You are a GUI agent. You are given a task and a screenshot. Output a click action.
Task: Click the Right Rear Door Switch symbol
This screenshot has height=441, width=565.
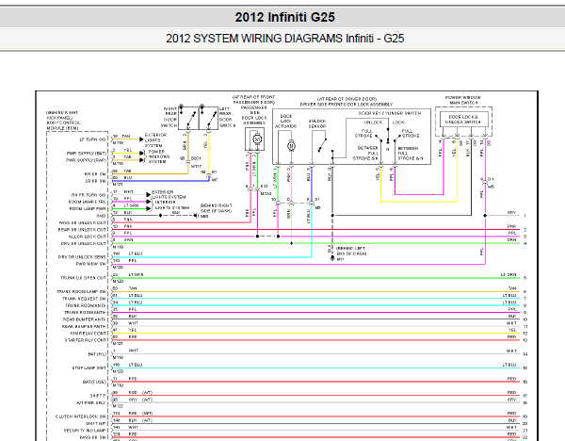point(188,118)
